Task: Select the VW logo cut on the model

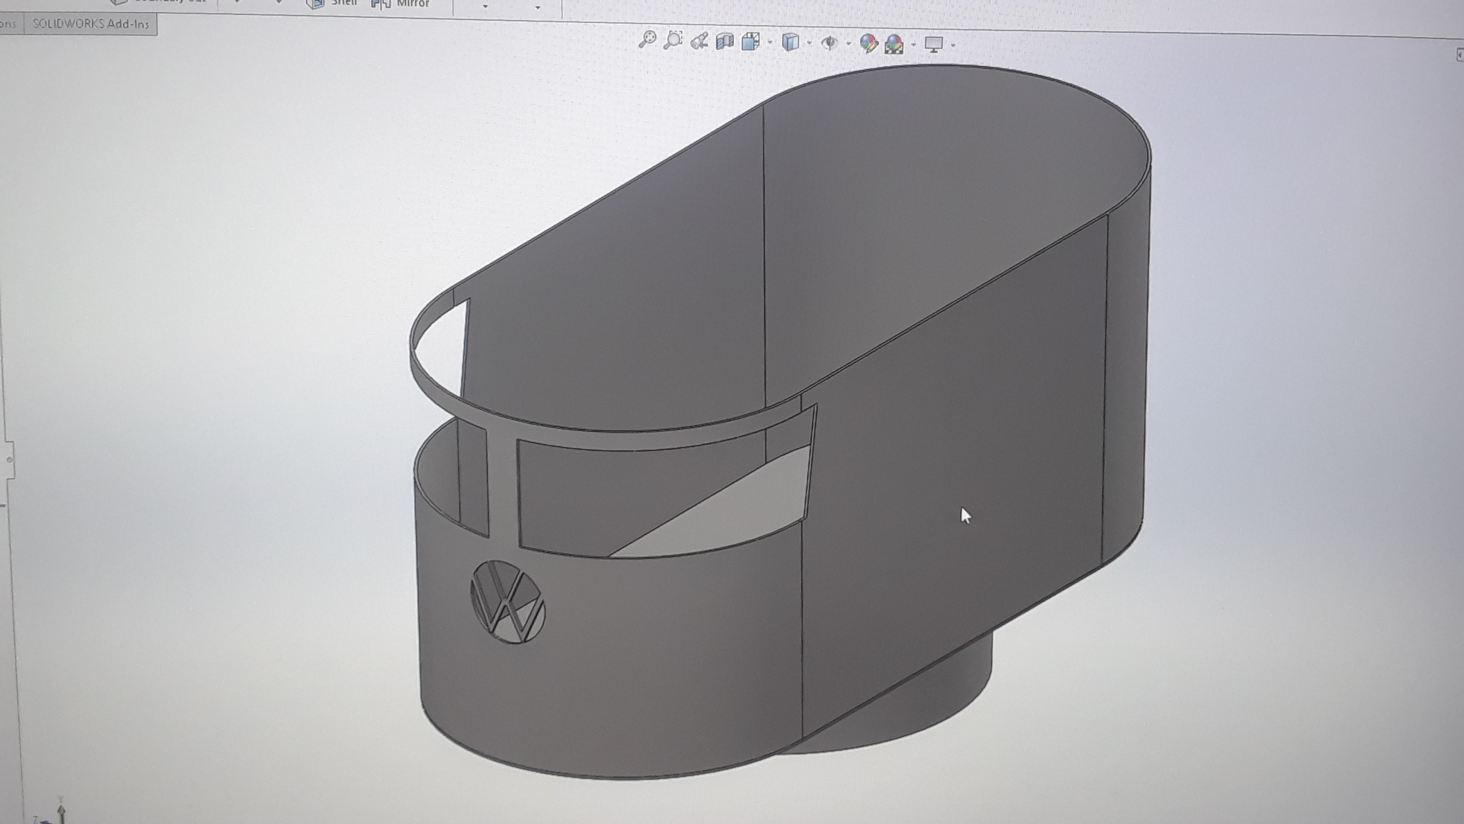Action: tap(508, 602)
